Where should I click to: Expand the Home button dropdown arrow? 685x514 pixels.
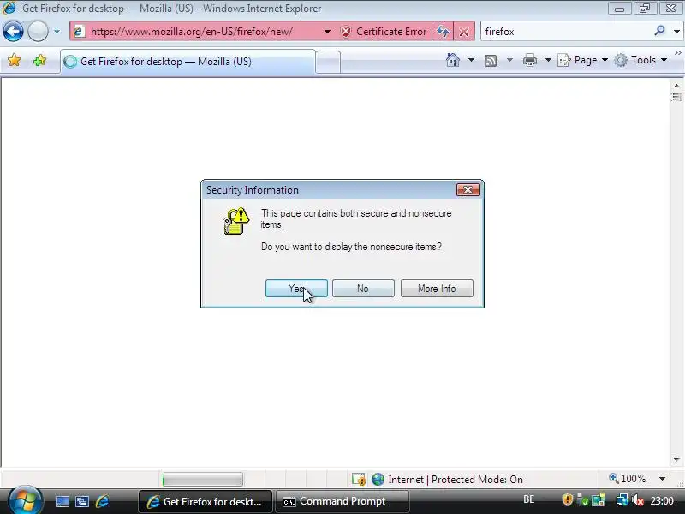(471, 60)
